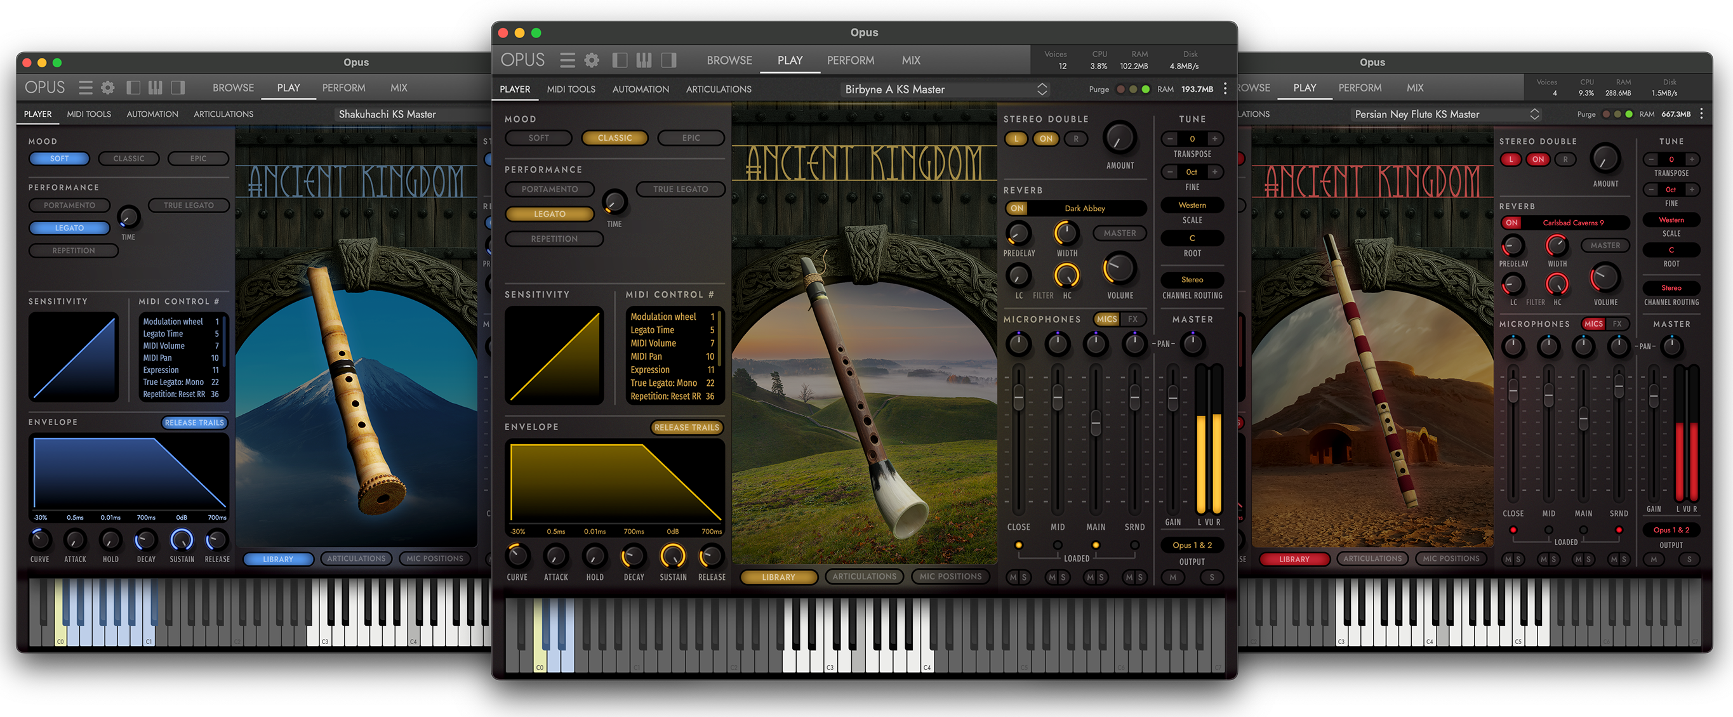Select the MIDI TOOLS tab
1733x717 pixels.
coord(571,89)
